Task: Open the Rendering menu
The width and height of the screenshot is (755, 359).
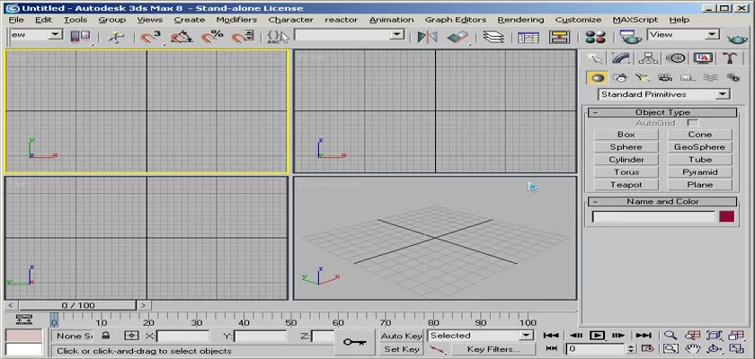Action: pos(520,20)
